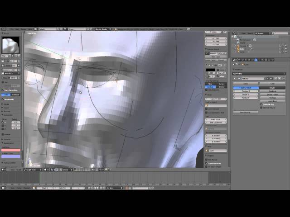Toggle modifier viewport eye icon
Viewport: 290px width, 217px height.
(x=270, y=78)
